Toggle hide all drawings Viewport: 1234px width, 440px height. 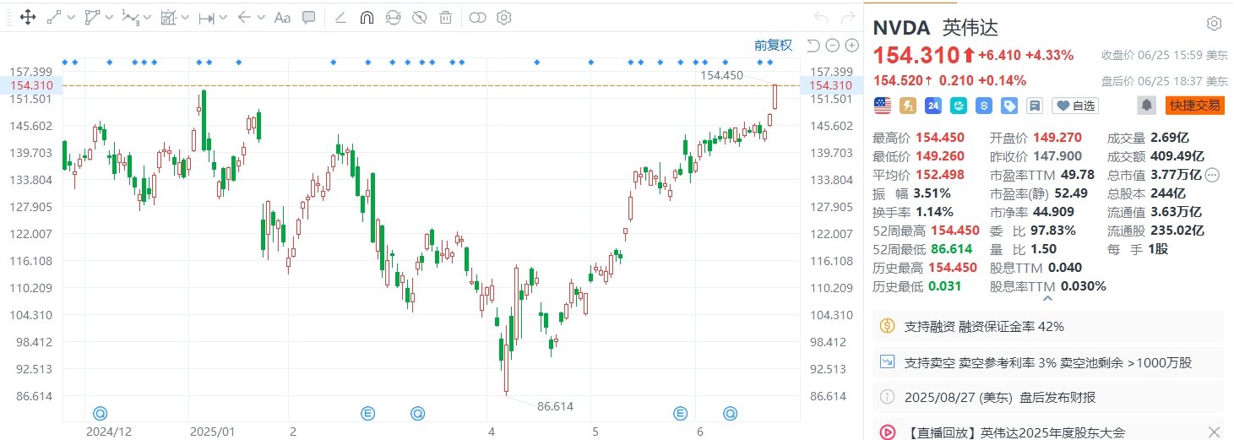coord(419,17)
